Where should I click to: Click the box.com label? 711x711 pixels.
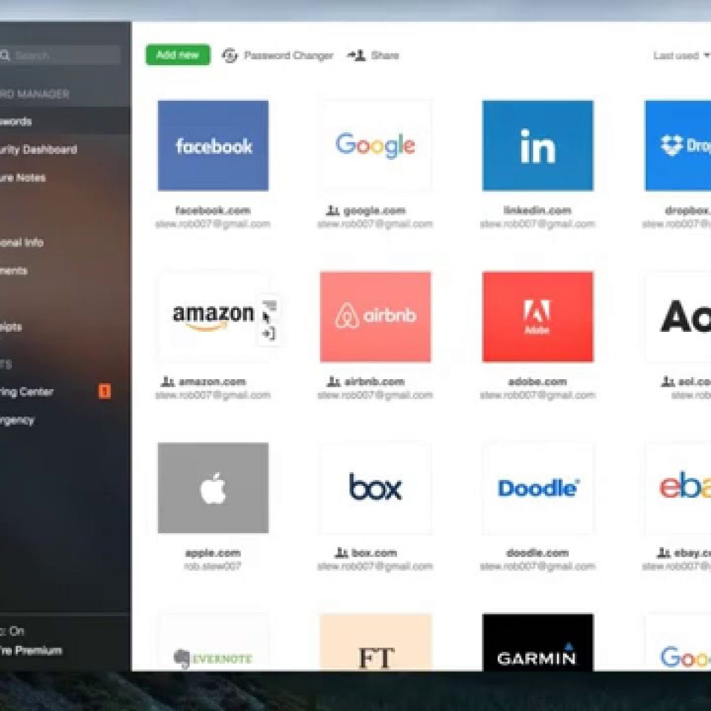(x=374, y=553)
